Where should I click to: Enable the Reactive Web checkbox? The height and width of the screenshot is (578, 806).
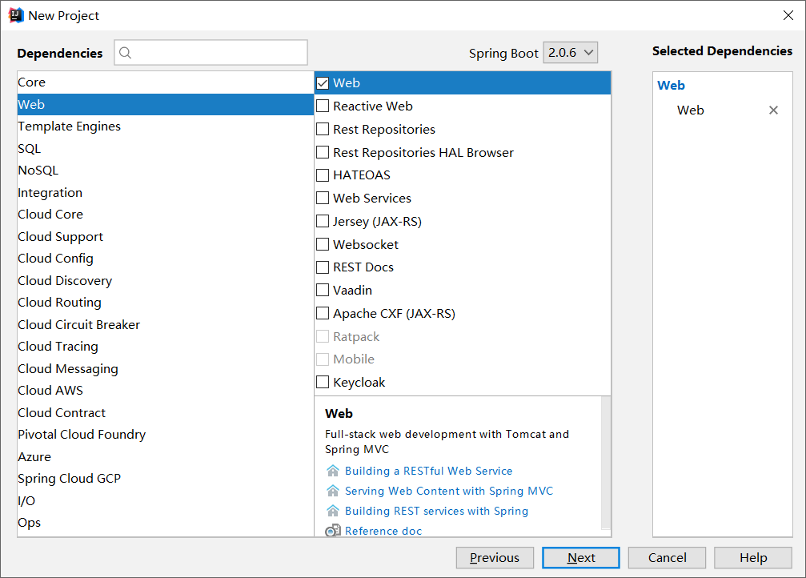click(323, 106)
